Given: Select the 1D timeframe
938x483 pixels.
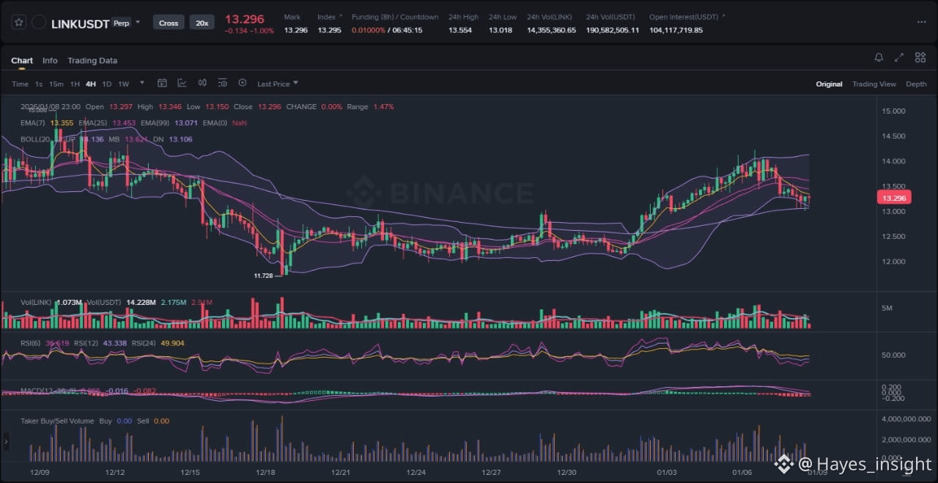Looking at the screenshot, I should coord(107,84).
